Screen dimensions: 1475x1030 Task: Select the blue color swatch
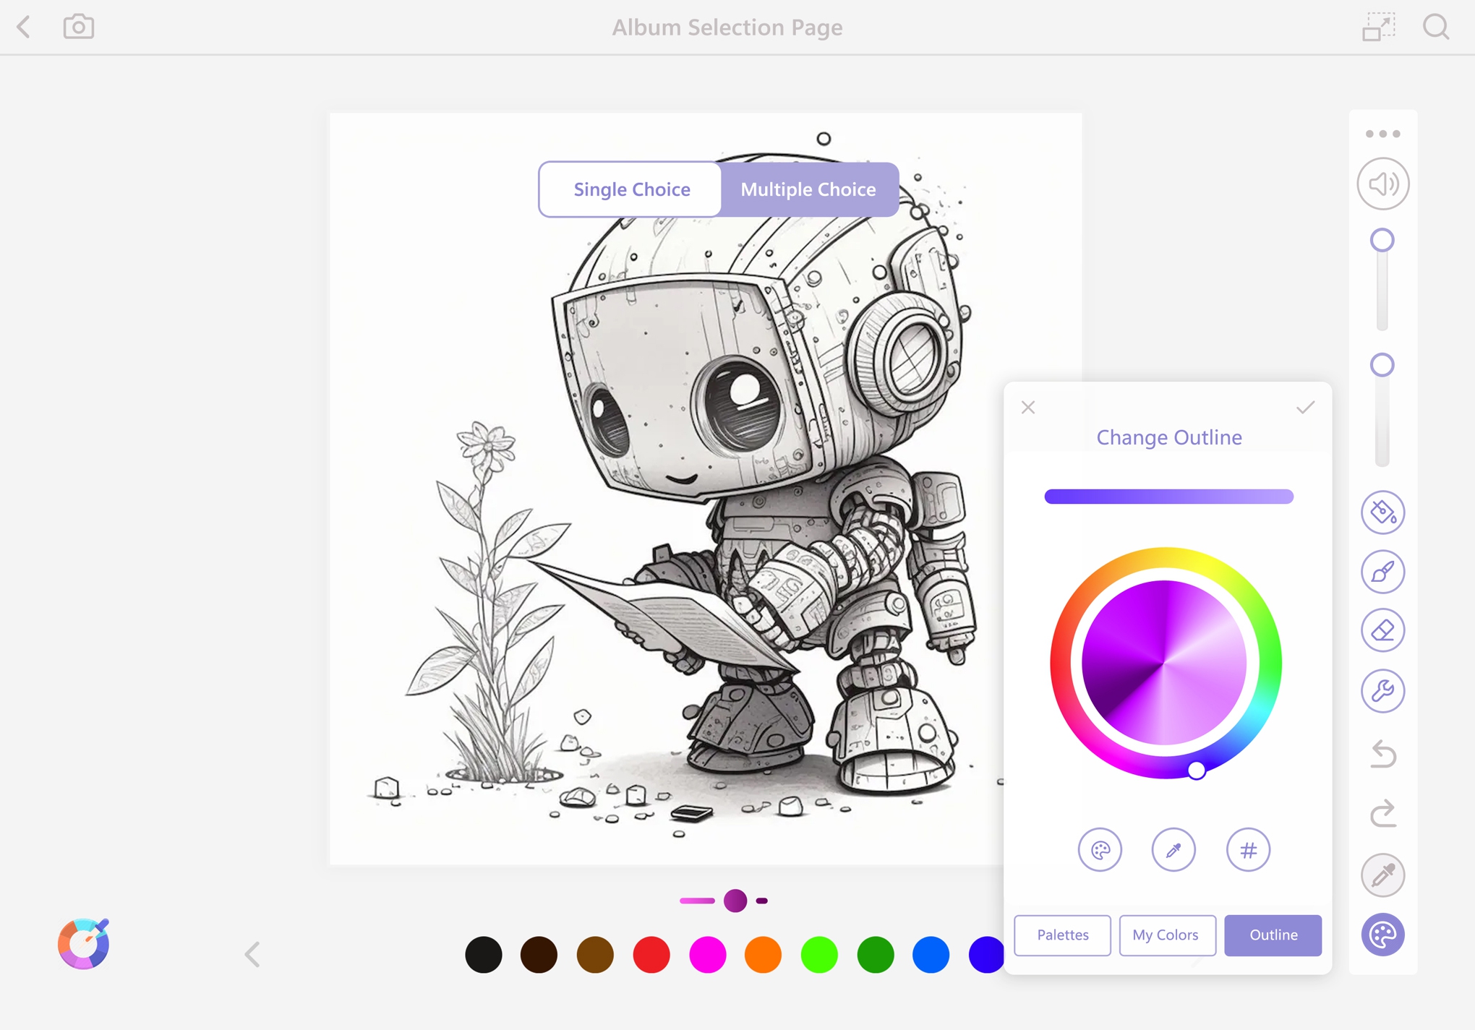click(931, 954)
